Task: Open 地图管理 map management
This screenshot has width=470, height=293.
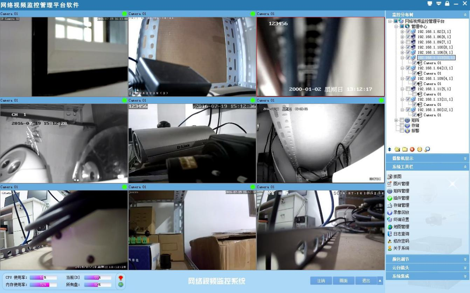Action: point(401,227)
